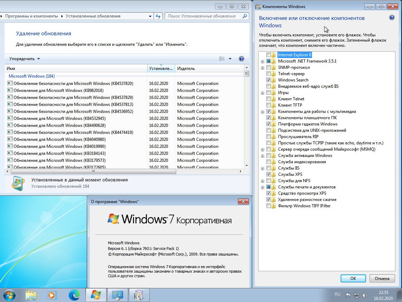The height and width of the screenshot is (302, 402).
Task: Select the icon of update KB4537813
Action: (10, 104)
